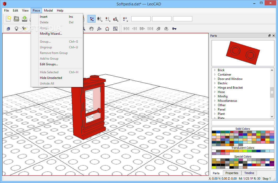
Task: Open Minifig Wizard from Piece menu
Action: (x=57, y=34)
